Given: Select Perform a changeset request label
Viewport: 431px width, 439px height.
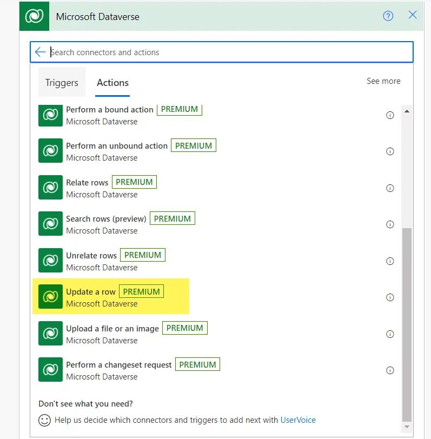Looking at the screenshot, I should coord(119,365).
